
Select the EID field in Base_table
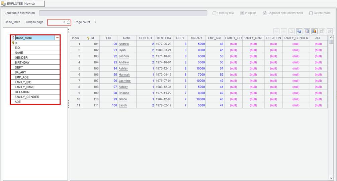pos(35,48)
